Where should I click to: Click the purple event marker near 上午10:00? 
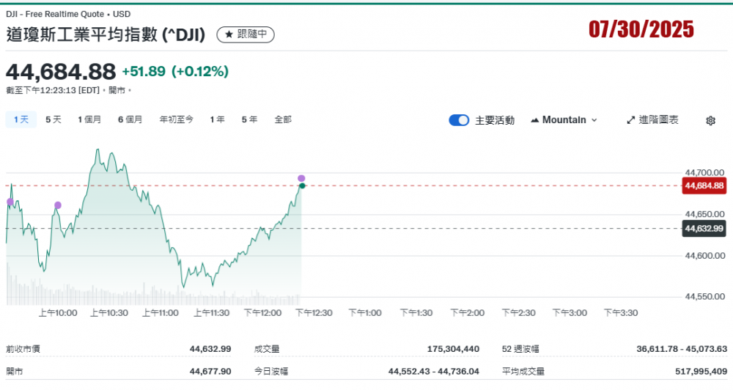coord(58,205)
